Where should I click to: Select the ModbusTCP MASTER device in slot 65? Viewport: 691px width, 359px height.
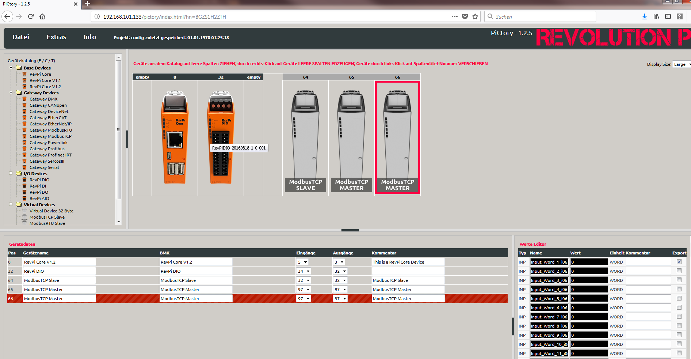(x=351, y=141)
